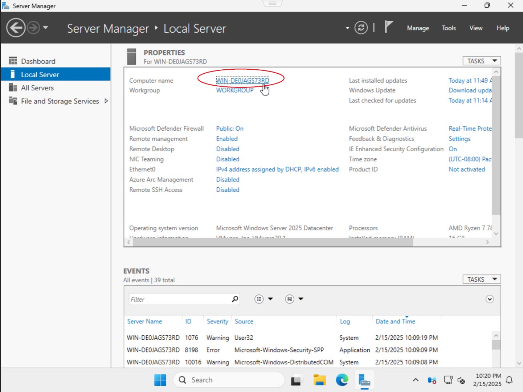Sort events by Date and Time column
The image size is (523, 392).
[395, 321]
